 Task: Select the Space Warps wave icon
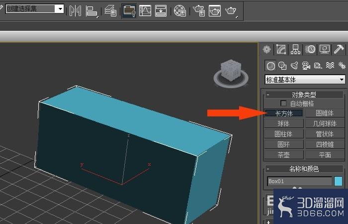pos(330,65)
